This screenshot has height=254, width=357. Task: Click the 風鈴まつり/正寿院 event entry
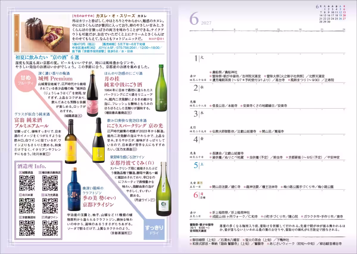tap(311, 80)
